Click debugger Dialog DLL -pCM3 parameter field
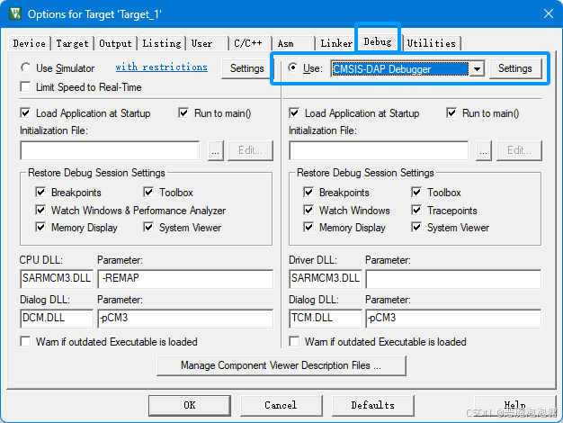This screenshot has height=423, width=563. [453, 319]
